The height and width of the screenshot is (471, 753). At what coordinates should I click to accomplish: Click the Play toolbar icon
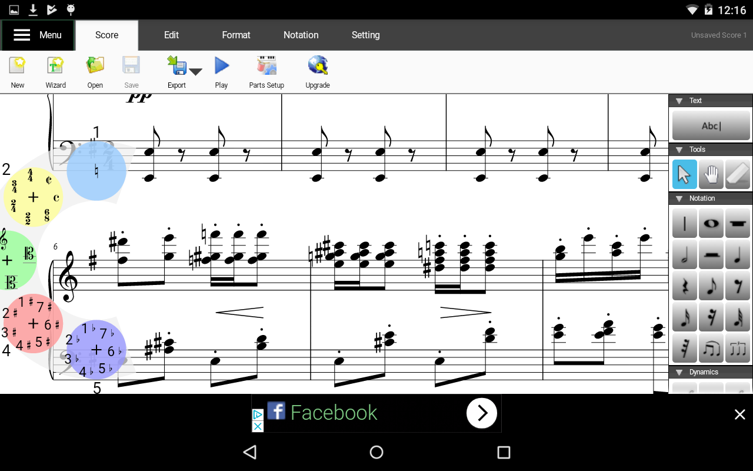click(221, 65)
